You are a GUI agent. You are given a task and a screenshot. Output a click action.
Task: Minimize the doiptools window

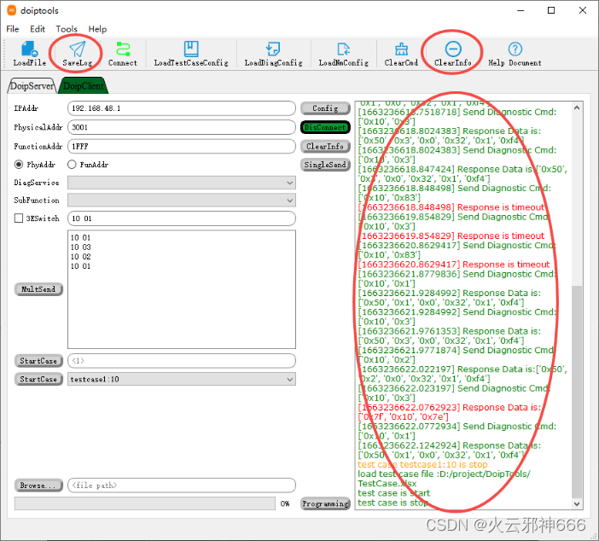(x=520, y=10)
